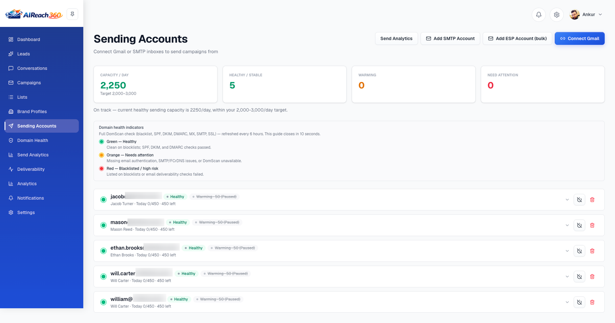Click jacob account green status circle
The height and width of the screenshot is (323, 615).
pos(103,200)
